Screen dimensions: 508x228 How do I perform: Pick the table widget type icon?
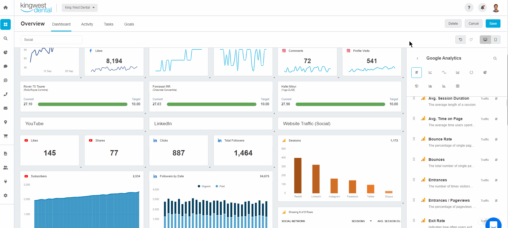click(458, 86)
